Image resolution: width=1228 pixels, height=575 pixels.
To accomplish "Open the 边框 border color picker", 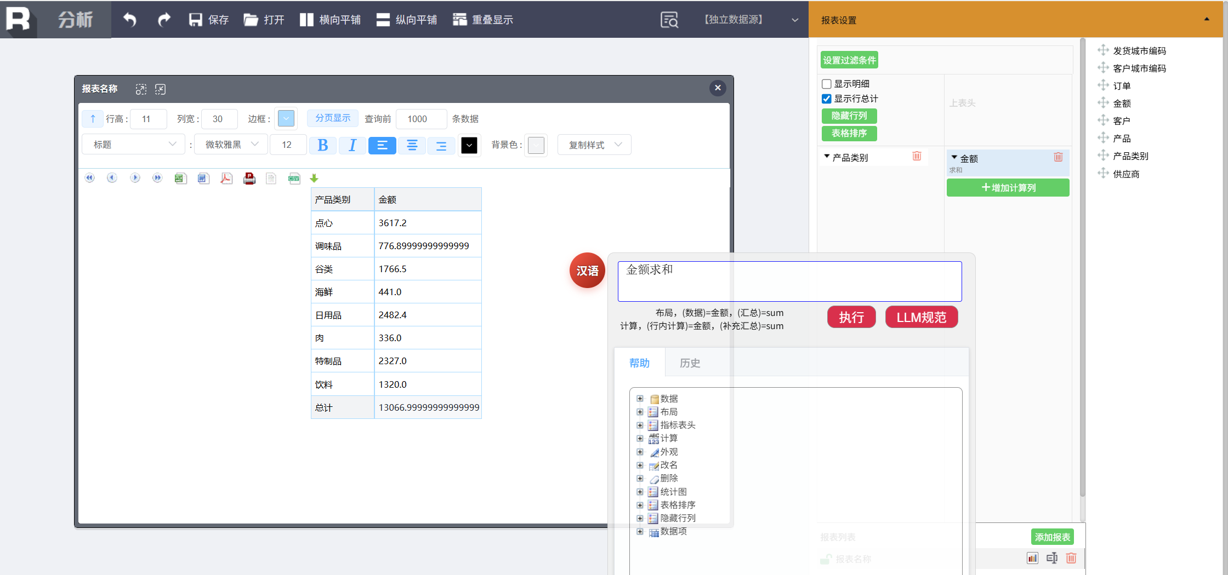I will point(286,118).
